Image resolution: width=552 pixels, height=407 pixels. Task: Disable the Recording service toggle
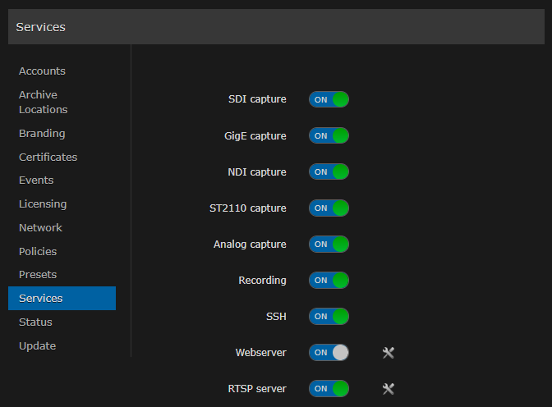coord(329,280)
